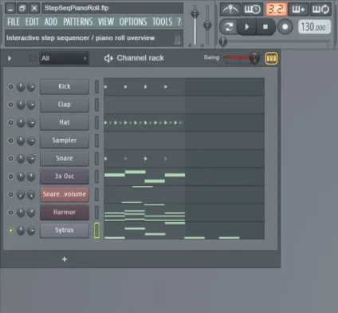The height and width of the screenshot is (313, 338).
Task: Add a channel with the plus button
Action: [x=65, y=259]
